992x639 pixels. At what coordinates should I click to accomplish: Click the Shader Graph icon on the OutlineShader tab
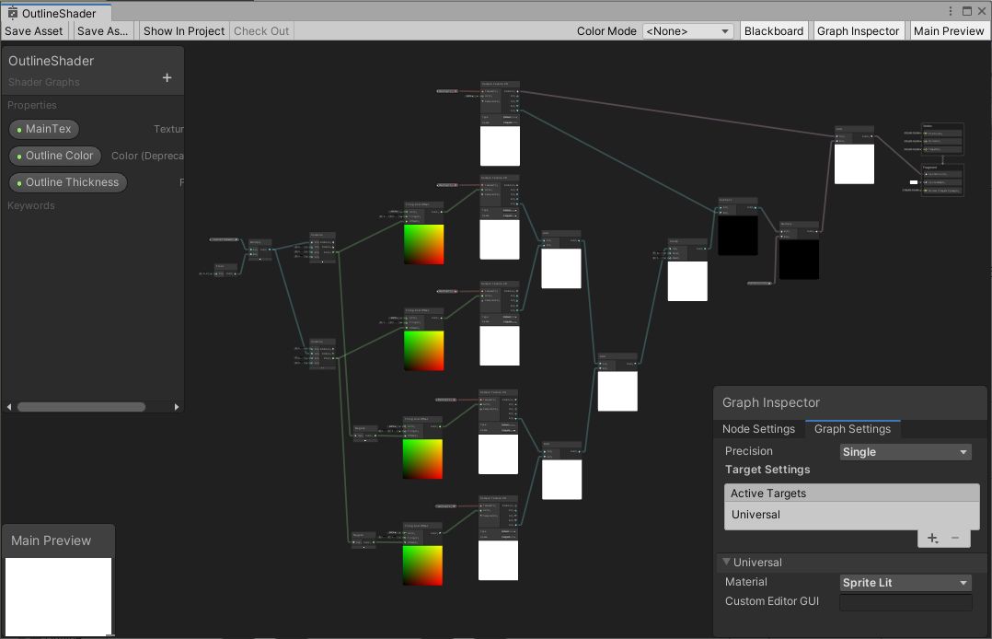point(12,13)
